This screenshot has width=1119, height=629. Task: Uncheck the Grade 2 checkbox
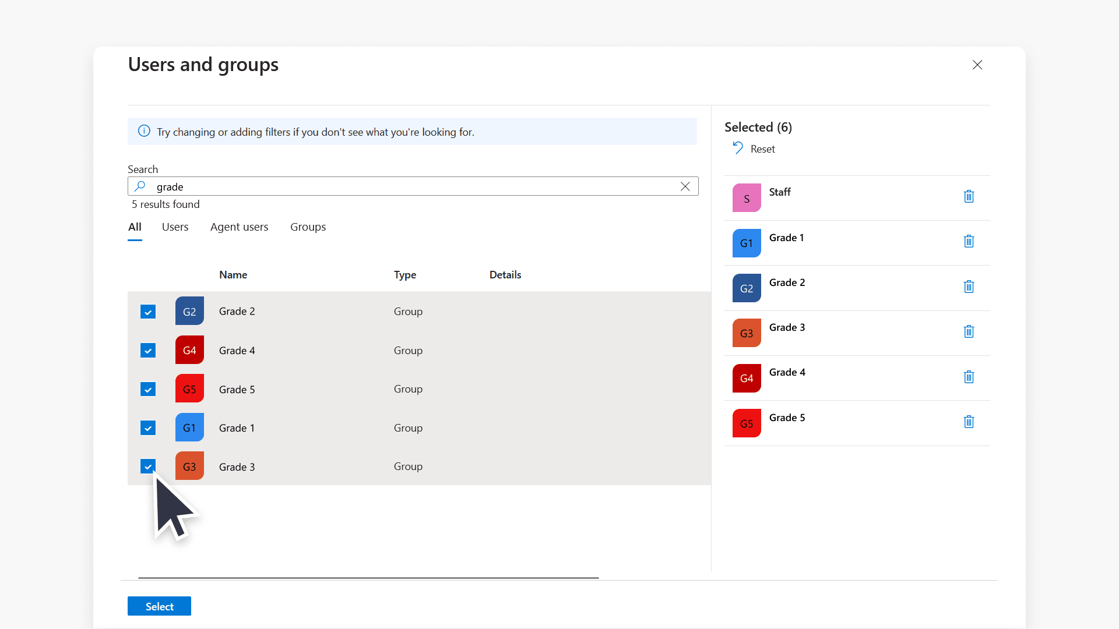coord(147,312)
